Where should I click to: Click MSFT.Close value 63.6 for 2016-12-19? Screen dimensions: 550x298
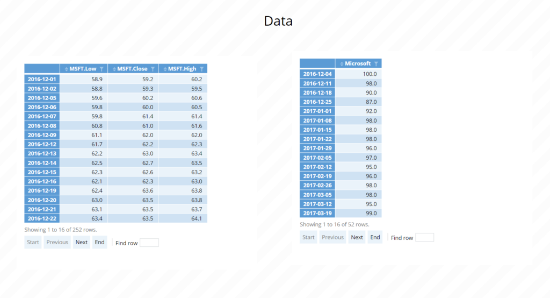(x=148, y=190)
